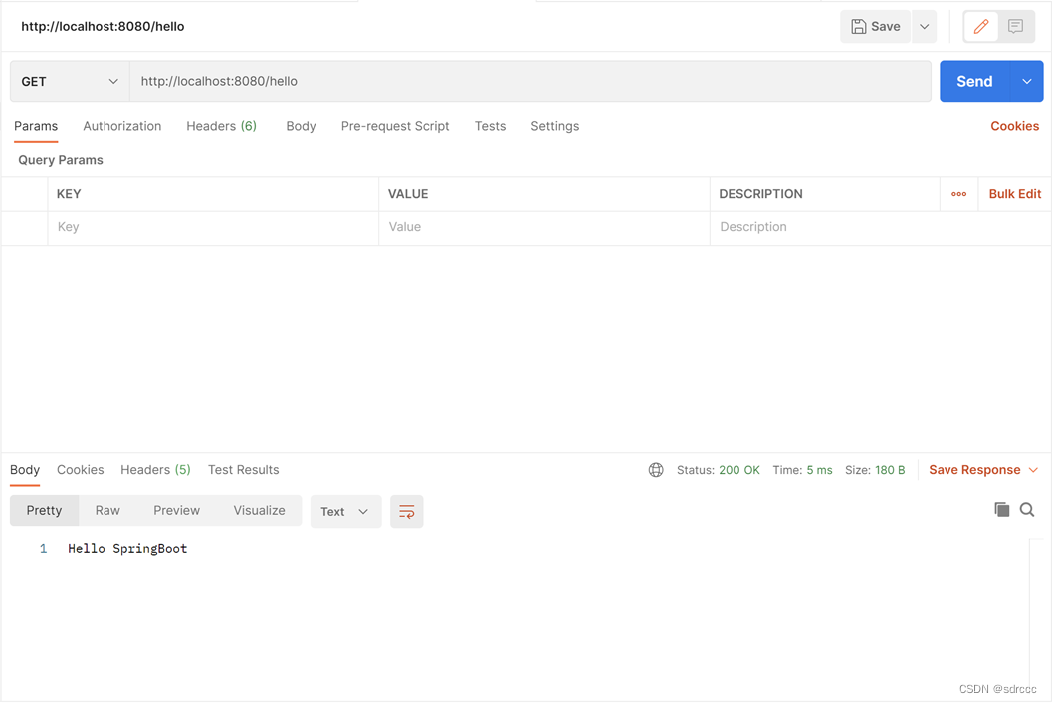Click the request title http://localhost:8080/hello

click(103, 26)
